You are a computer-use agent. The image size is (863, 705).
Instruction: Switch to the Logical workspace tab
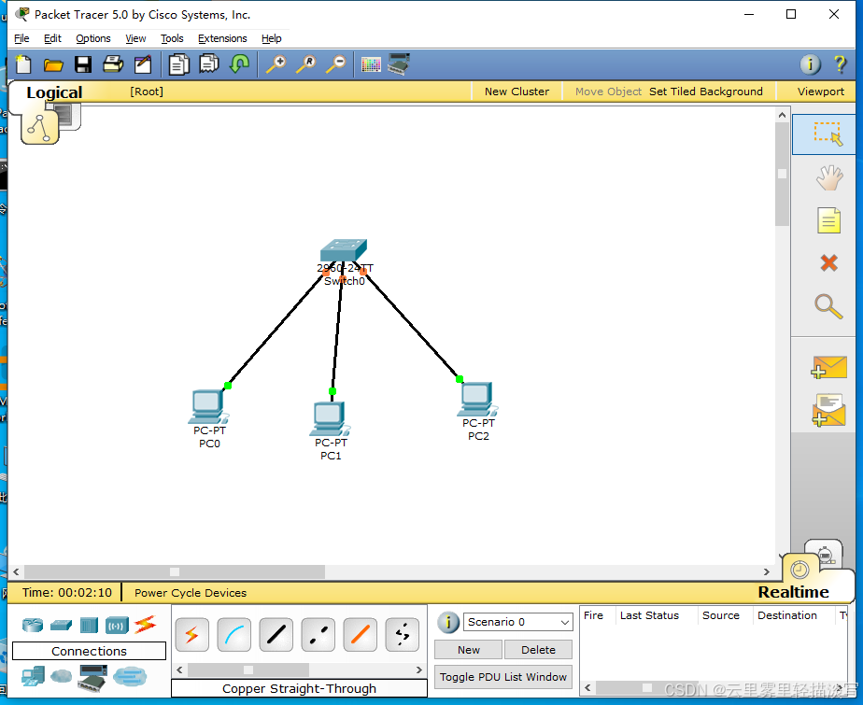click(54, 92)
